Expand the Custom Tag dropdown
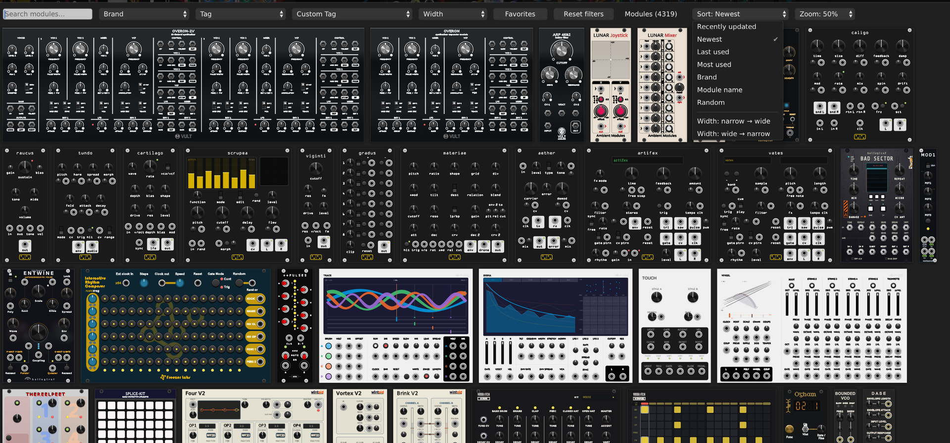 [x=352, y=14]
